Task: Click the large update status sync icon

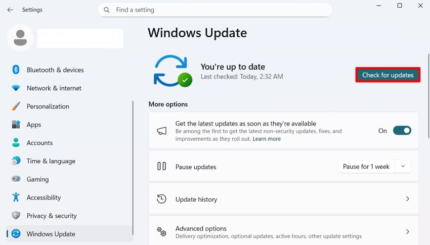Action: coord(173,71)
